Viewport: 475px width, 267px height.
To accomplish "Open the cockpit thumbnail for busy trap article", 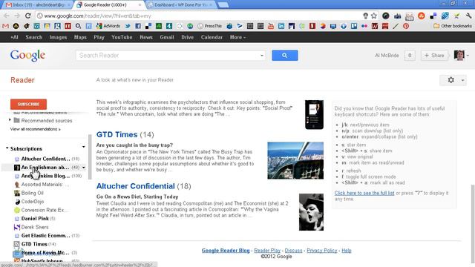I will point(295,160).
